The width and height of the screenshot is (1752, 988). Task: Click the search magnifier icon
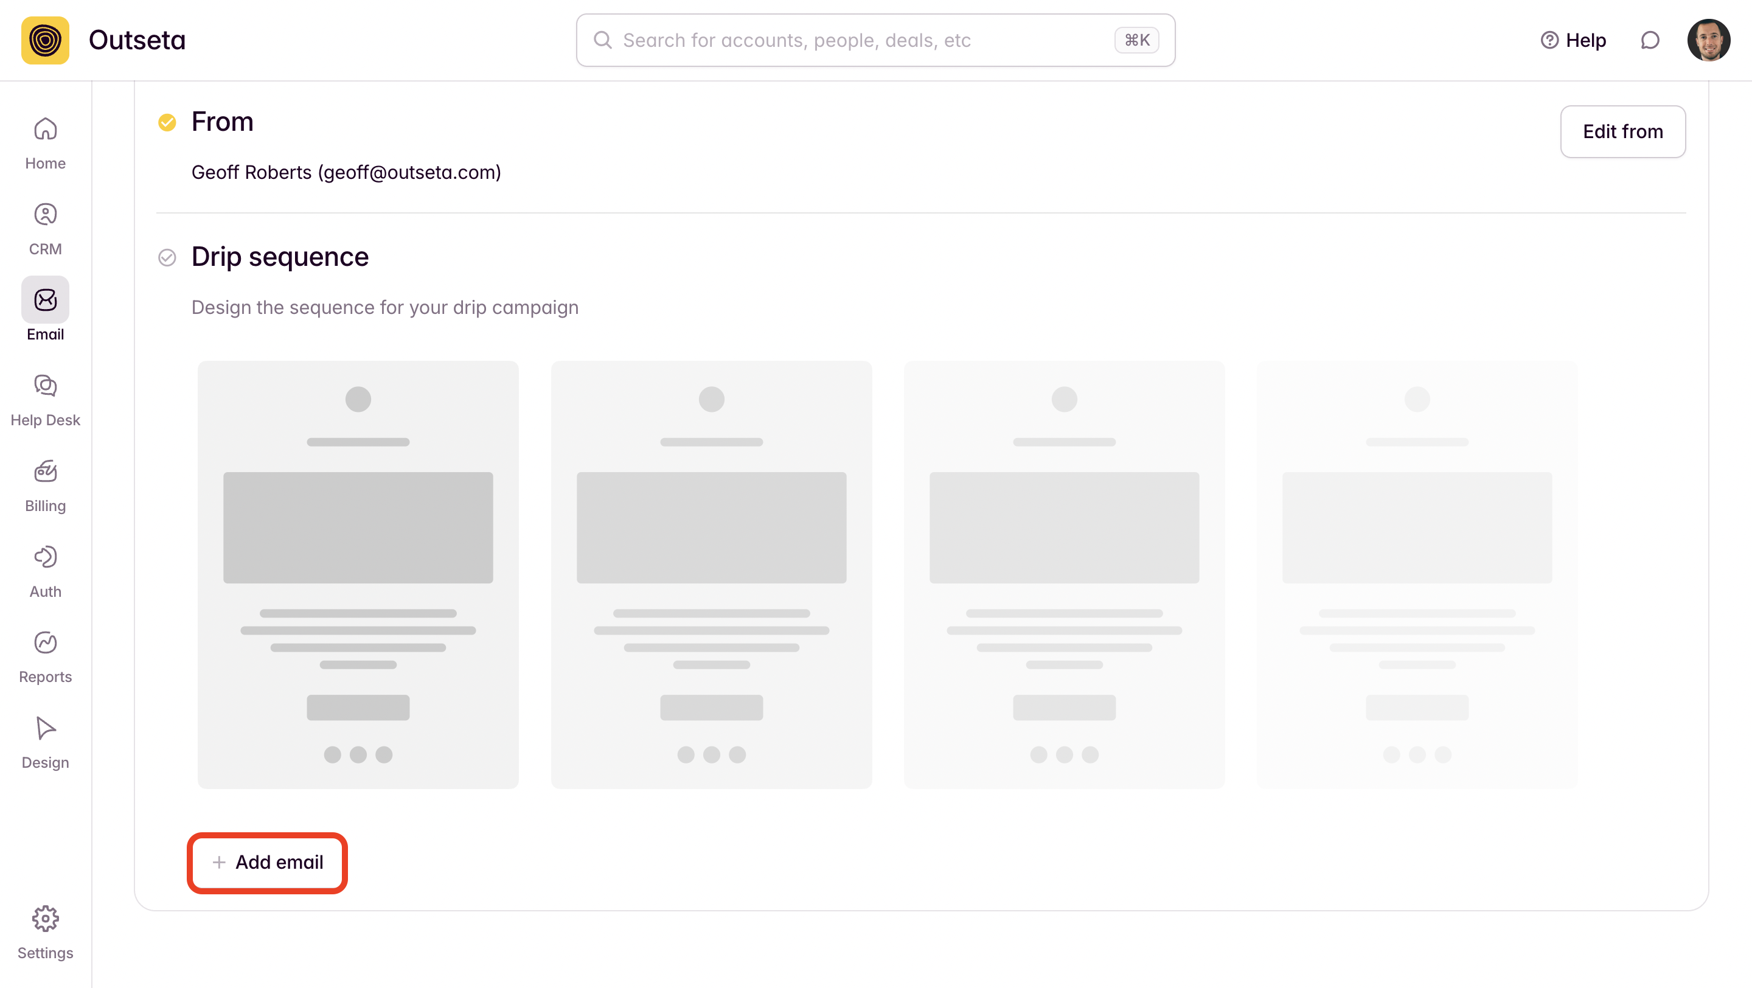[603, 40]
